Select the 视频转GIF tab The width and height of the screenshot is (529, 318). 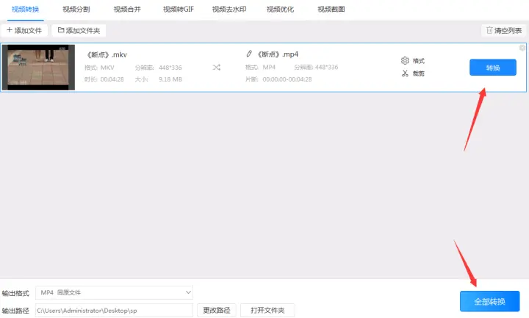coord(179,10)
